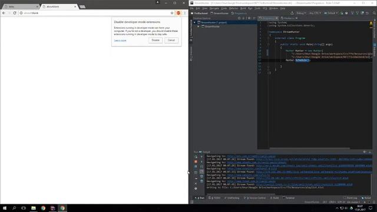Viewport: 377px width, 212px height.
Task: Select StreamHunter project in Solution Explorer
Action: 212,26
